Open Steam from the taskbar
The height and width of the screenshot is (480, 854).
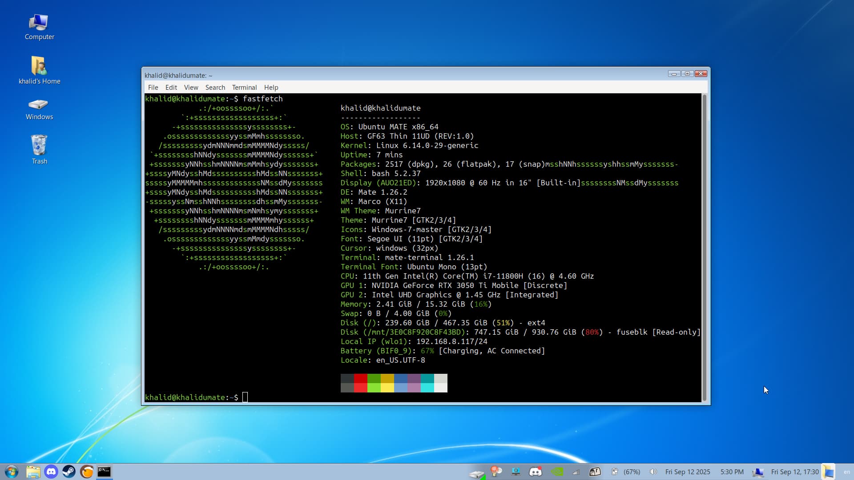click(x=69, y=472)
